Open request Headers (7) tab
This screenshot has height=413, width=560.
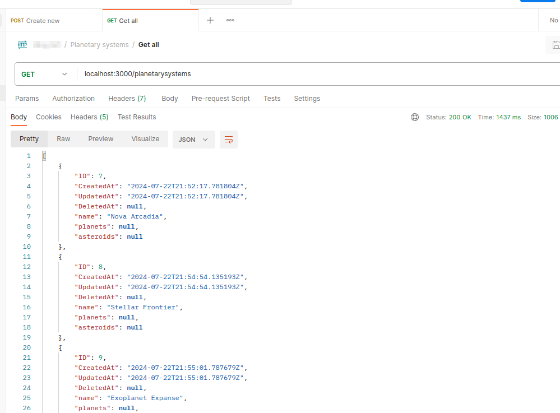pos(127,99)
